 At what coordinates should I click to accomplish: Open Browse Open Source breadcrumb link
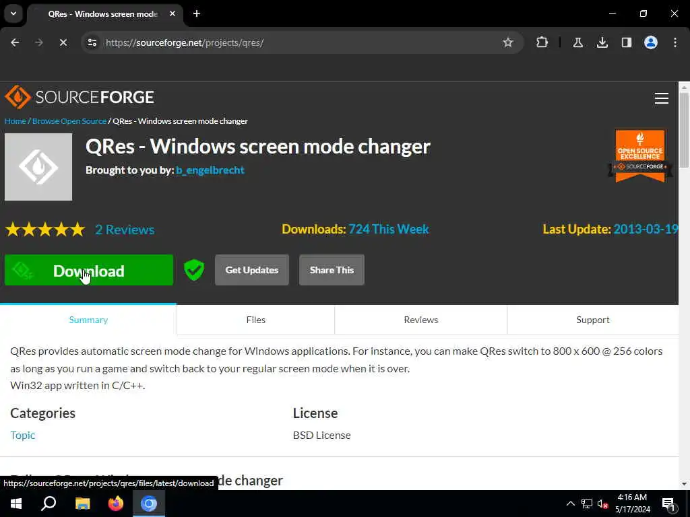tap(69, 121)
